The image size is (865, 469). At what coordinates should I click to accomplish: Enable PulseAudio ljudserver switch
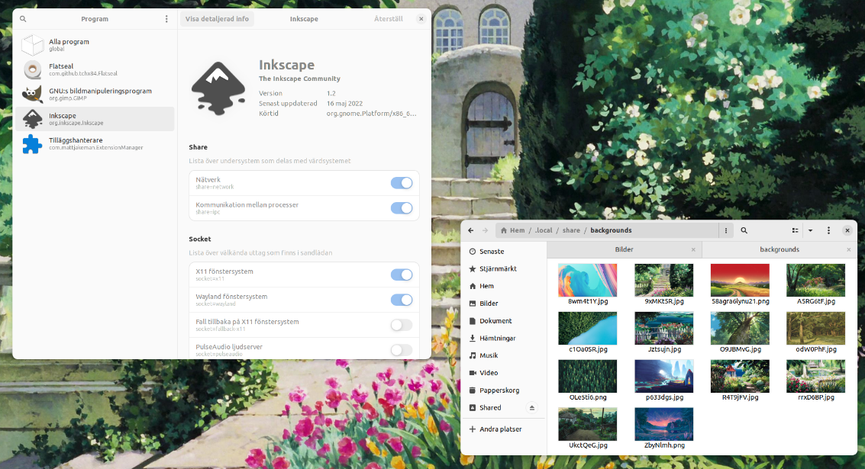(402, 350)
